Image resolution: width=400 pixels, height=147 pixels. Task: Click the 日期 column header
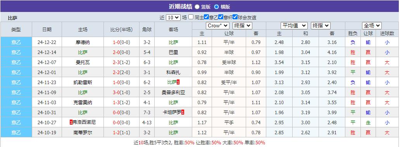tap(47, 29)
